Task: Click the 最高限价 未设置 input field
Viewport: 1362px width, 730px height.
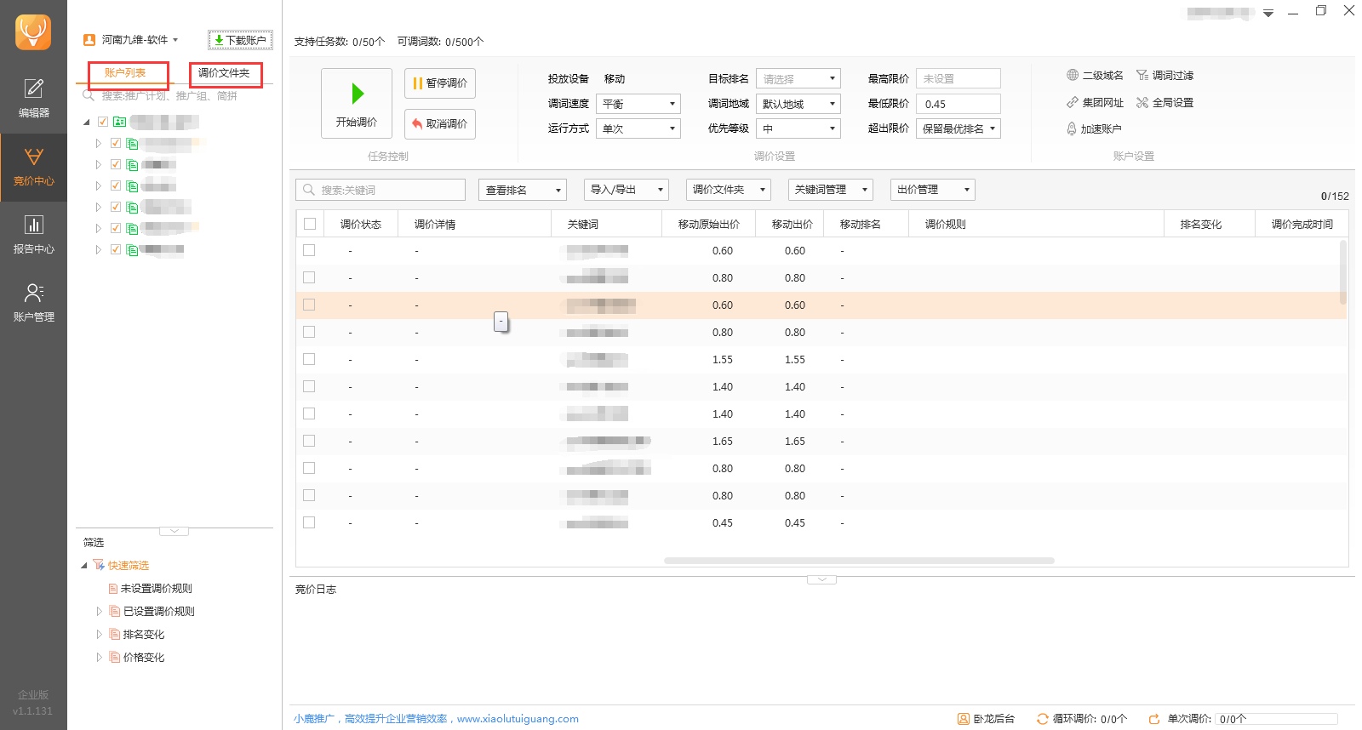Action: (959, 78)
